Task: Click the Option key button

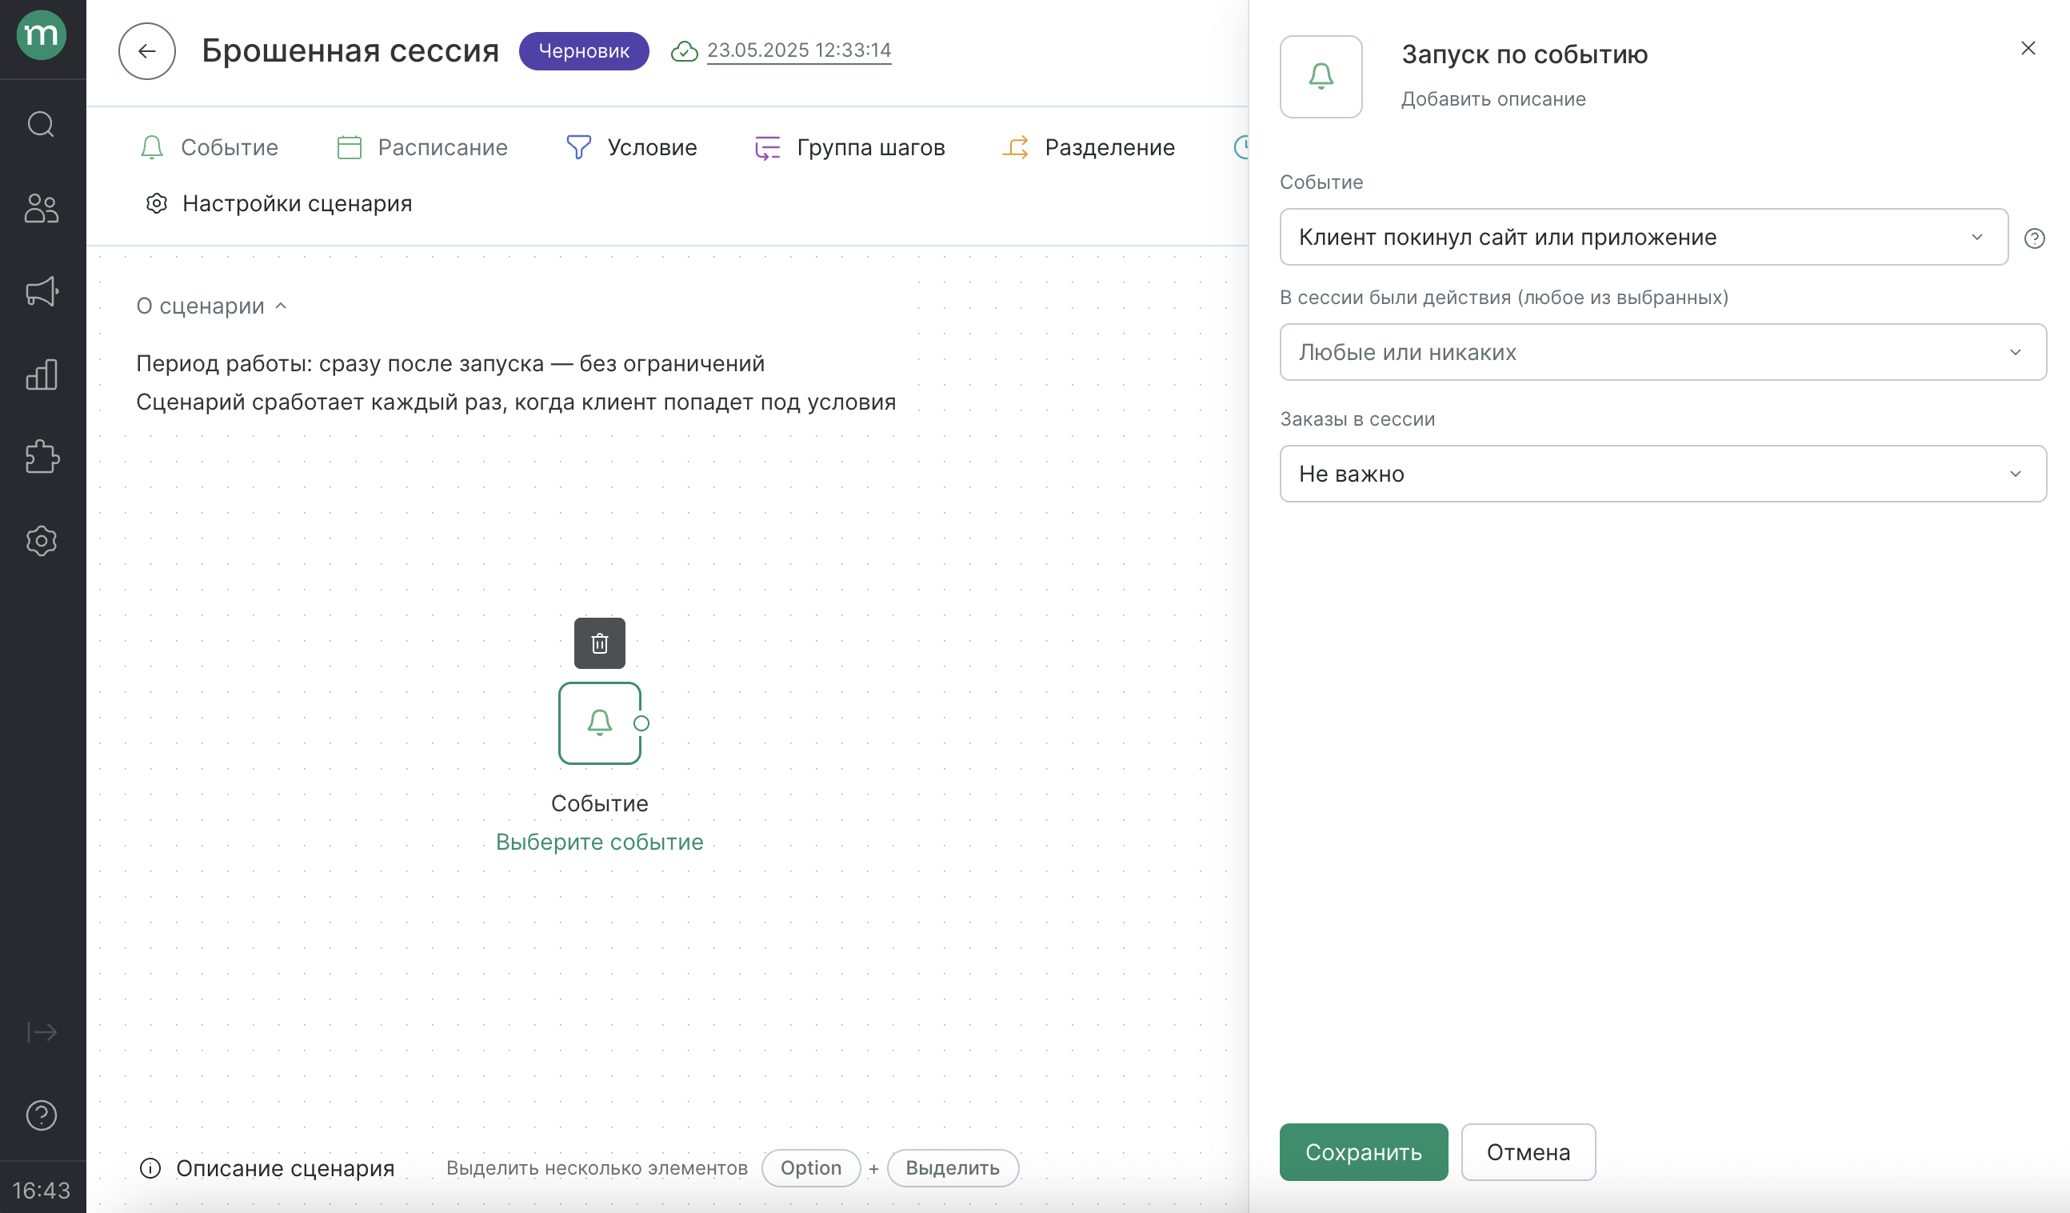Action: click(x=811, y=1168)
